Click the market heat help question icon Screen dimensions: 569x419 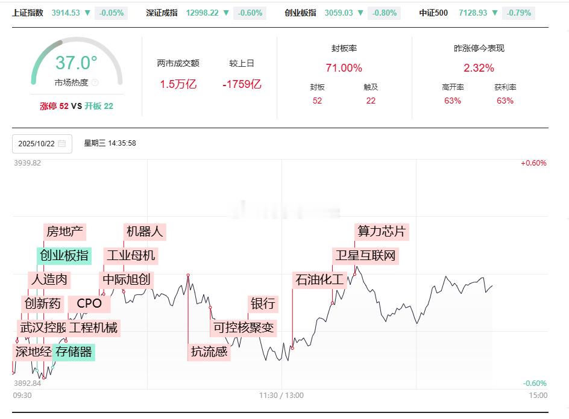[x=95, y=82]
